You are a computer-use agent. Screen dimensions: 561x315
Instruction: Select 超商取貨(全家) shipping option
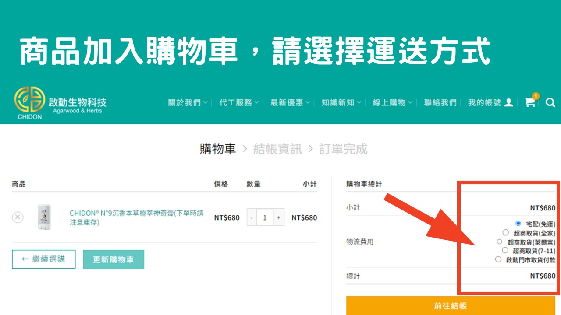(506, 233)
